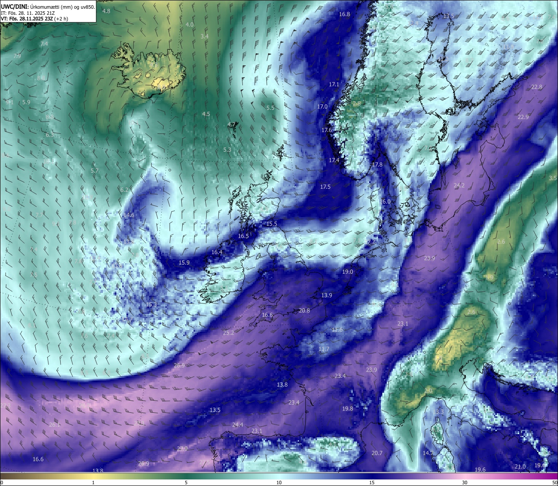Click the value 17.4 near southwest Norway
The width and height of the screenshot is (558, 486).
[x=334, y=160]
